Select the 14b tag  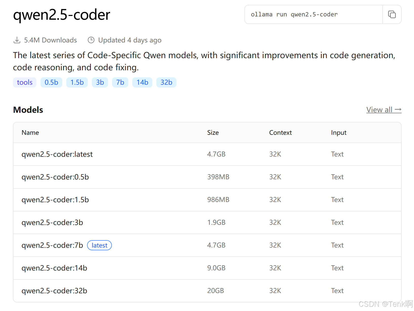pyautogui.click(x=142, y=82)
